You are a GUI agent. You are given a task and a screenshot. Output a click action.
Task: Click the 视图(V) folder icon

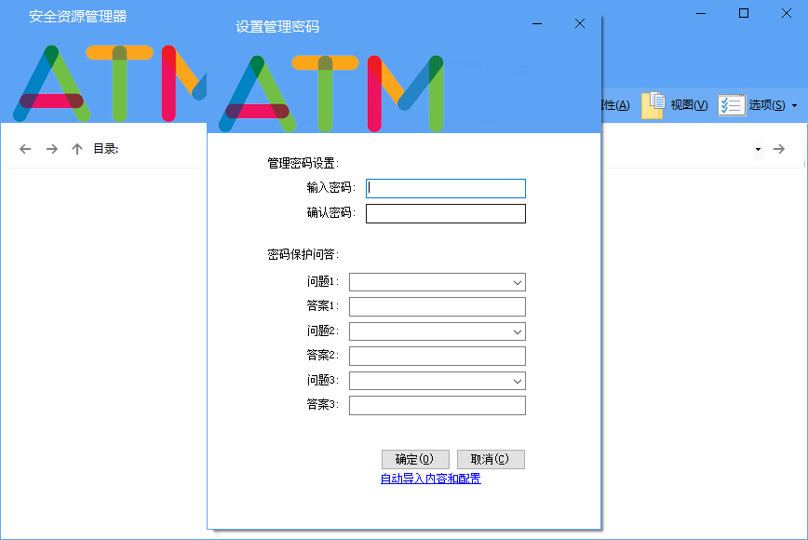pyautogui.click(x=654, y=104)
